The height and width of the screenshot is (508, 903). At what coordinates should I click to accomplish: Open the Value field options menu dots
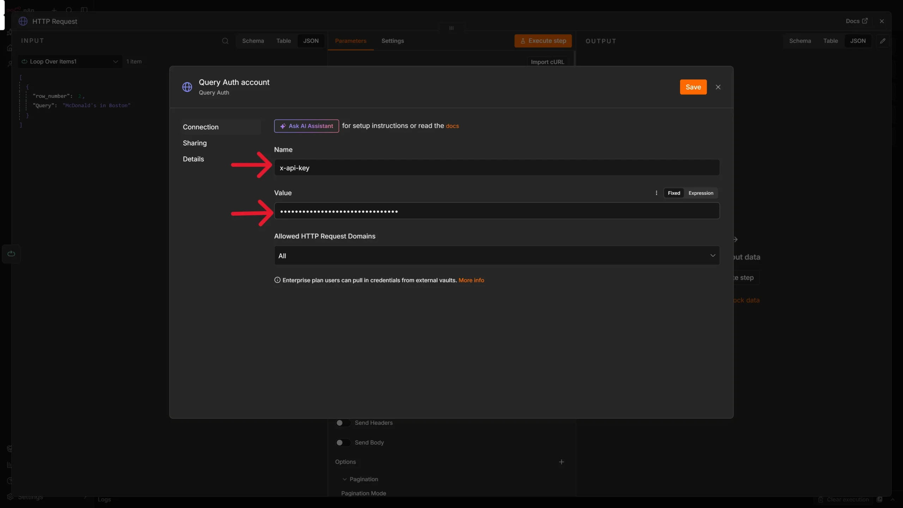point(656,193)
